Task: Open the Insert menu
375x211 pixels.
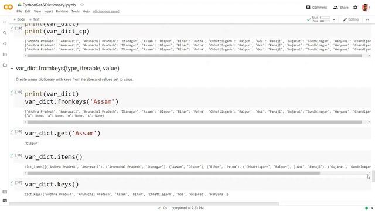Action: pyautogui.click(x=48, y=11)
